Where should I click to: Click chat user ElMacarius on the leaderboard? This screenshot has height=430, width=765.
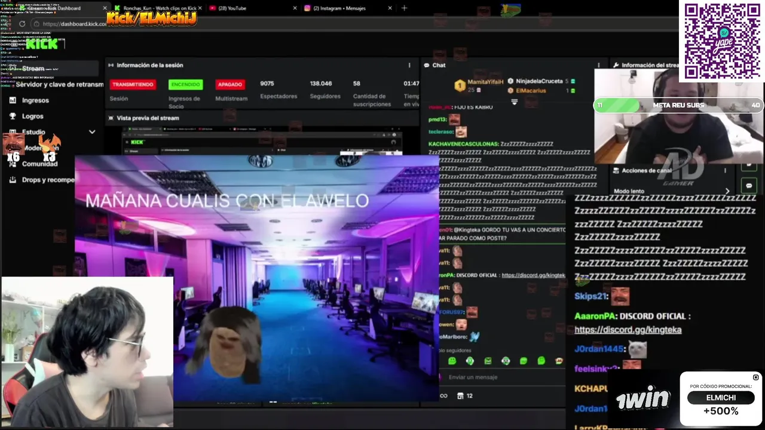[531, 91]
